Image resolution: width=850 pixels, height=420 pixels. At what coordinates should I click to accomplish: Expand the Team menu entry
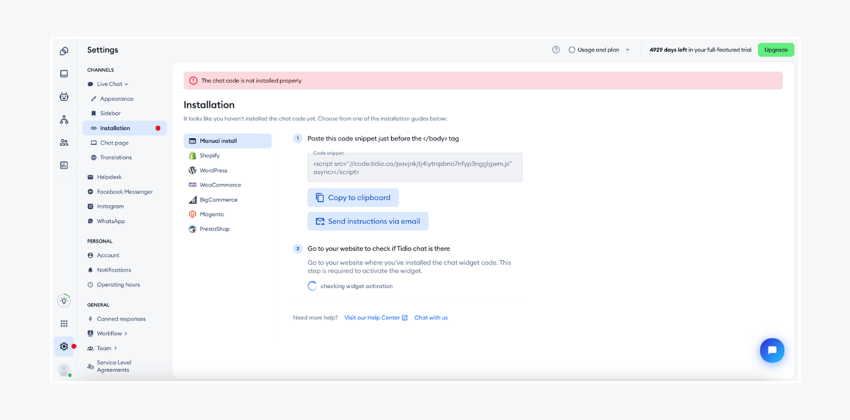103,348
